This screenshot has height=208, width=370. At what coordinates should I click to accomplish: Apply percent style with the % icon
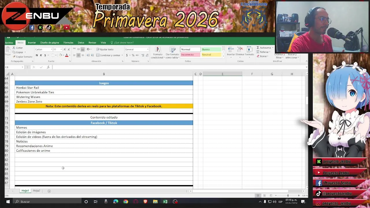click(133, 55)
